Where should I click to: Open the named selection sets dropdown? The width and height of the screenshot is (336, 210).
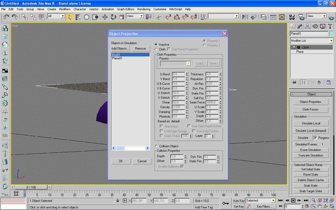223,16
